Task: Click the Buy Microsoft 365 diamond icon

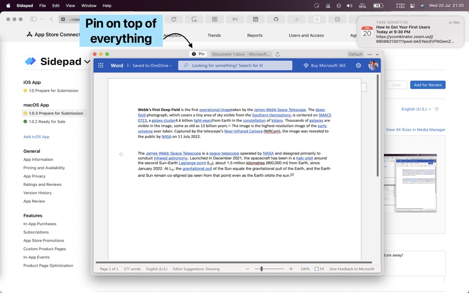Action: coord(306,66)
